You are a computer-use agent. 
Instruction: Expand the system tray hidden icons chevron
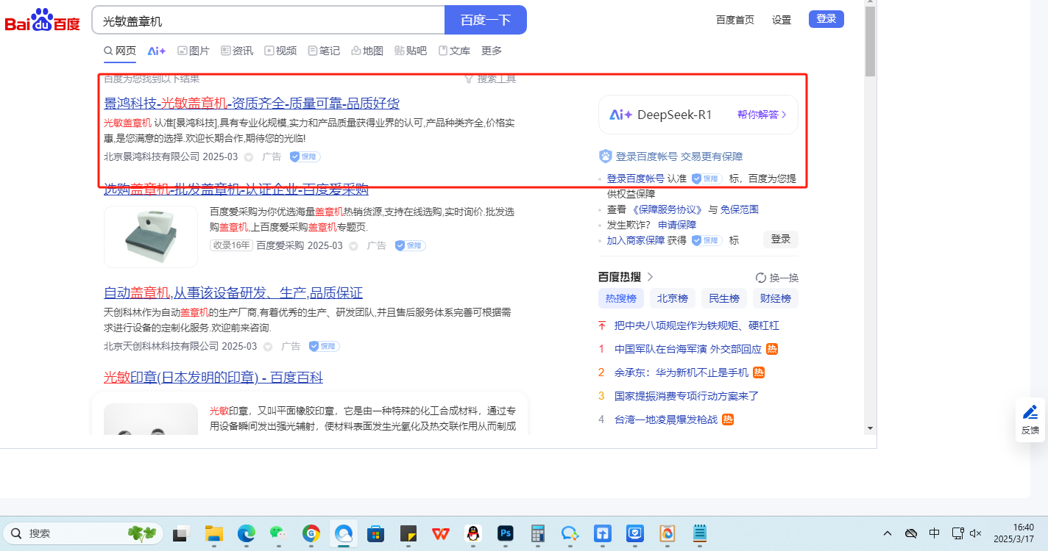[888, 533]
